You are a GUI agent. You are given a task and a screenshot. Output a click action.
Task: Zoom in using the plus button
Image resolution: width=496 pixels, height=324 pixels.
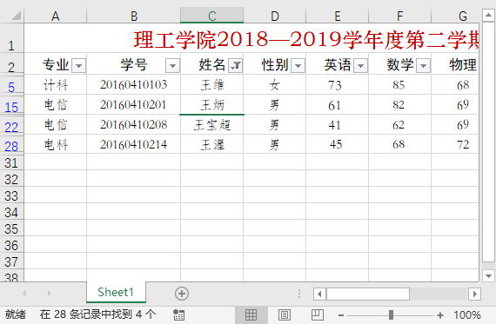pyautogui.click(x=440, y=315)
